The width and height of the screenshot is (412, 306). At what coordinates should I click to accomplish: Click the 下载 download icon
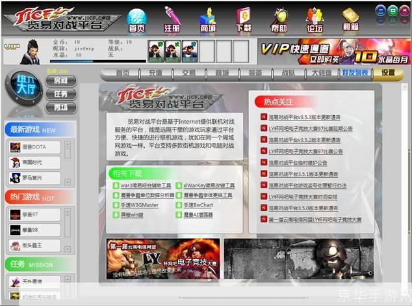pyautogui.click(x=244, y=20)
